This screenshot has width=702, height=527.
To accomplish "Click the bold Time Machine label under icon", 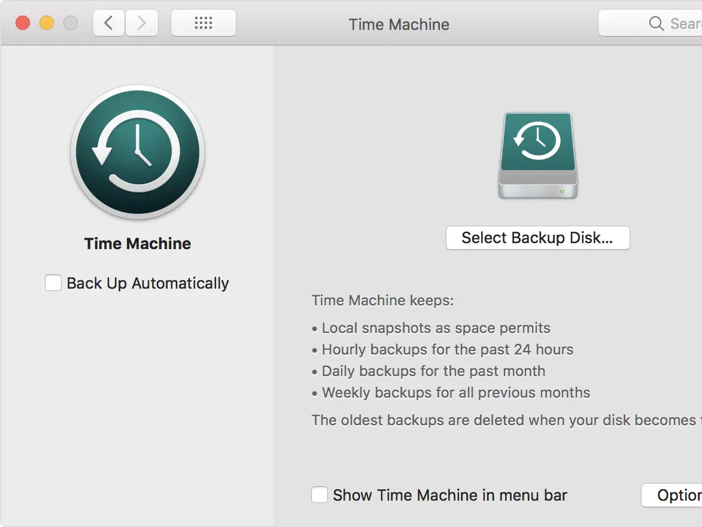I will pyautogui.click(x=138, y=243).
